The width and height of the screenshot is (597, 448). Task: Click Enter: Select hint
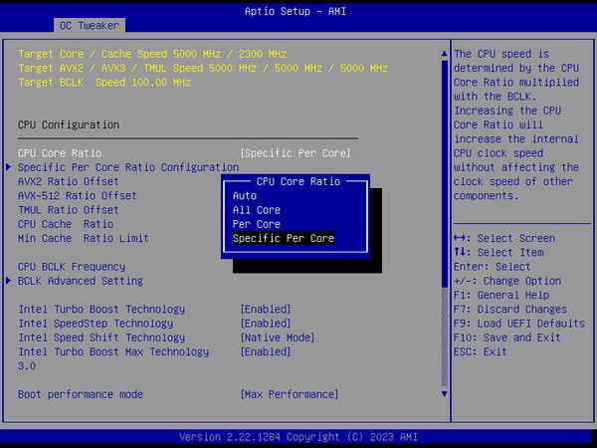(x=492, y=267)
